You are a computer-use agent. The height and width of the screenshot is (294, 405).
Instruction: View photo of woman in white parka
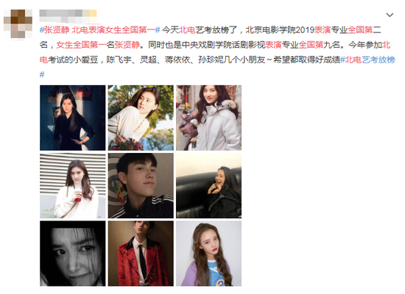tap(208, 118)
